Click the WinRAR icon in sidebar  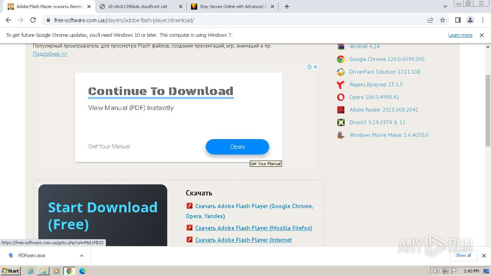(x=341, y=46)
